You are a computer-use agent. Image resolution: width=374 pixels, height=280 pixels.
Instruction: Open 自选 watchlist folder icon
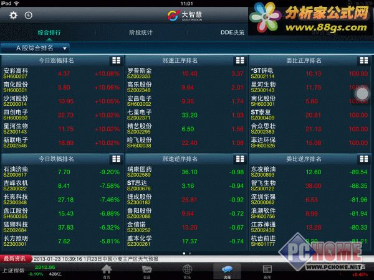point(147,271)
